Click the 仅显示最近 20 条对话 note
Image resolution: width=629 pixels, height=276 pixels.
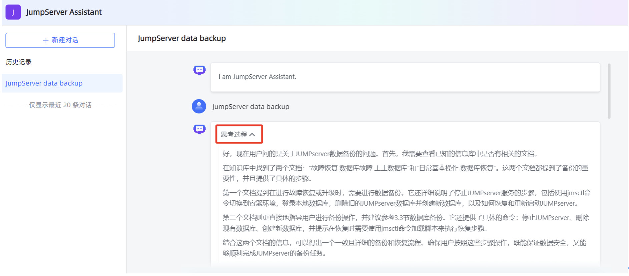(x=60, y=105)
